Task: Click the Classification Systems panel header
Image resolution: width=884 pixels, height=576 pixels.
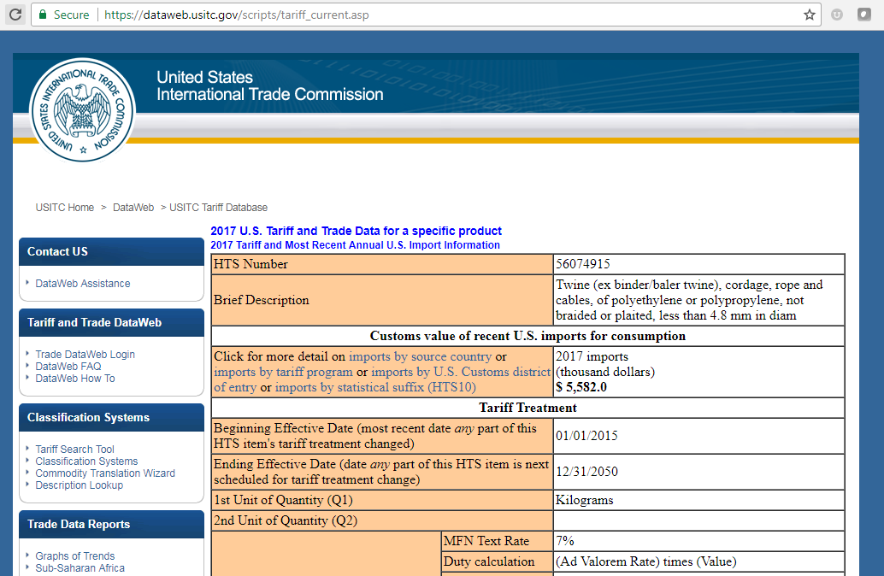Action: (112, 417)
